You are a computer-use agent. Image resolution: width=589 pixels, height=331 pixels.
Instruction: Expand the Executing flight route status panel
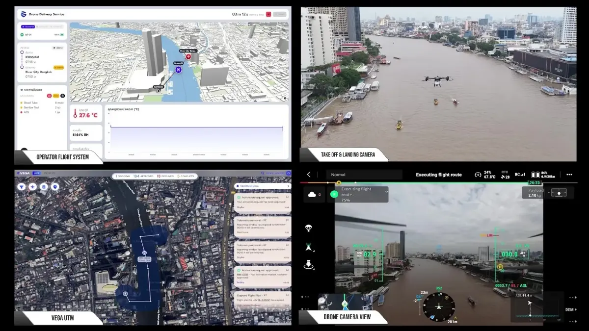click(387, 190)
